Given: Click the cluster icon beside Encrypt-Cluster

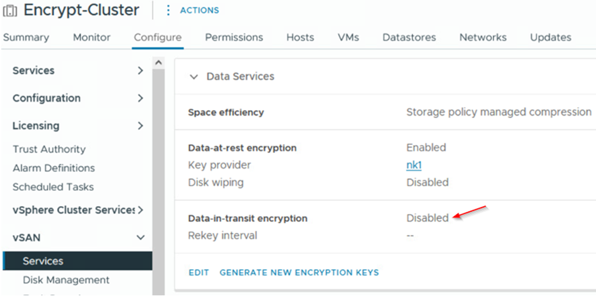Looking at the screenshot, I should coord(10,11).
